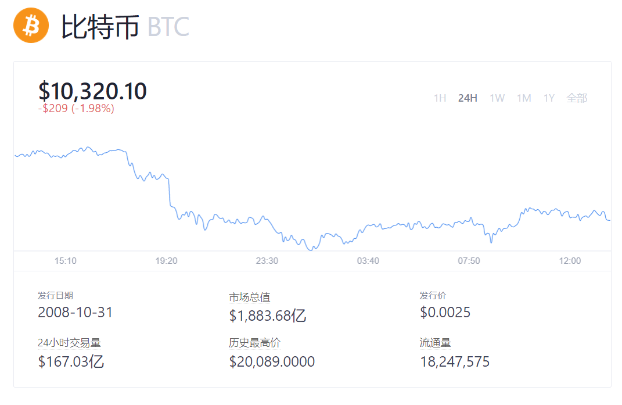Screen dimensions: 622x405
Task: Click the 03:40 time axis label
Action: [x=368, y=261]
